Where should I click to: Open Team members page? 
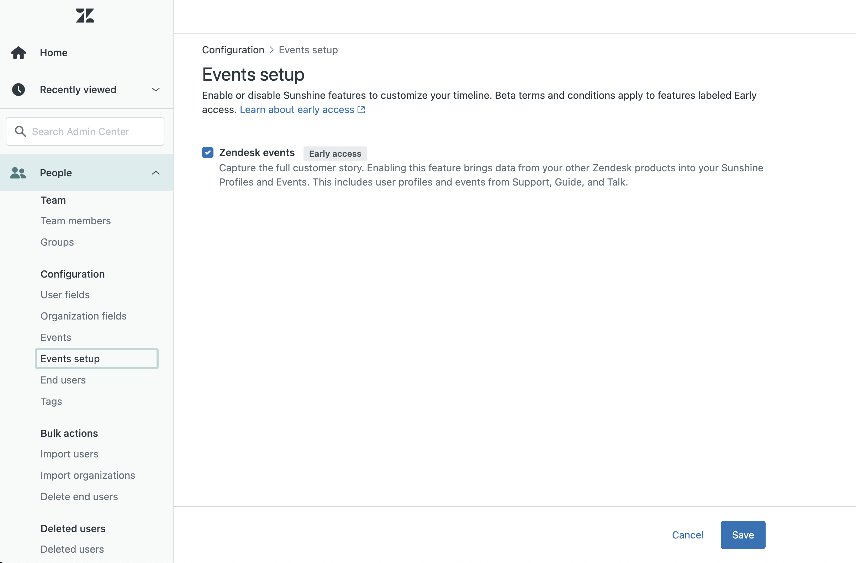(x=75, y=221)
